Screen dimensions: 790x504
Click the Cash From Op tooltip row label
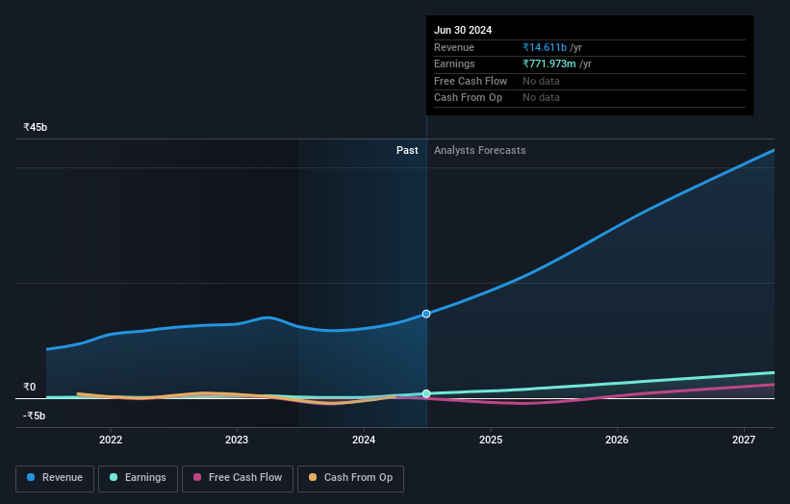pos(468,98)
